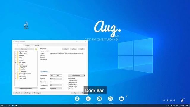The width and height of the screenshot is (190, 107).
Task: Select SimpleWeather-Update in skin tree
Action: [x=25, y=73]
